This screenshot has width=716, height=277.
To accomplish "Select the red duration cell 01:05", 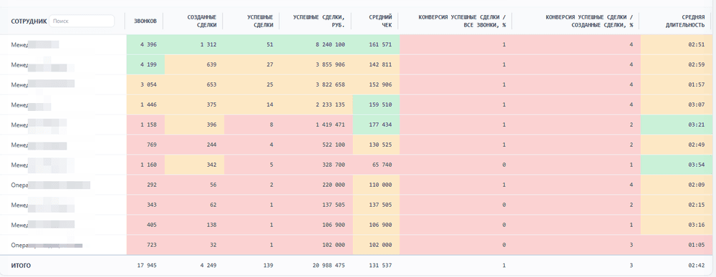I will point(677,245).
